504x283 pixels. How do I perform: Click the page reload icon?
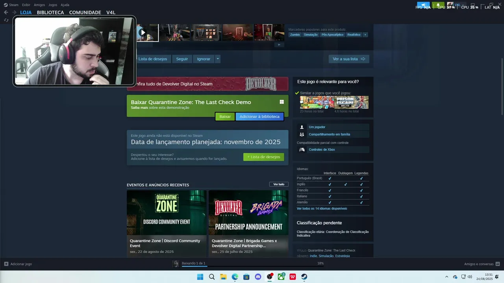pos(6,20)
